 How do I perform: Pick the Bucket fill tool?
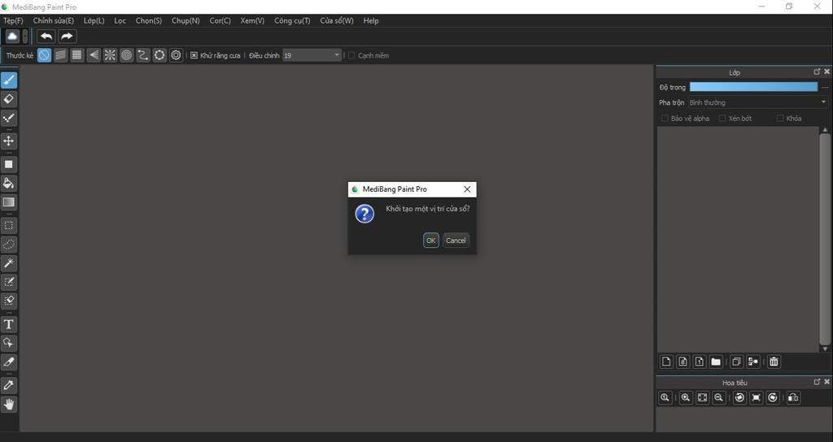point(8,183)
